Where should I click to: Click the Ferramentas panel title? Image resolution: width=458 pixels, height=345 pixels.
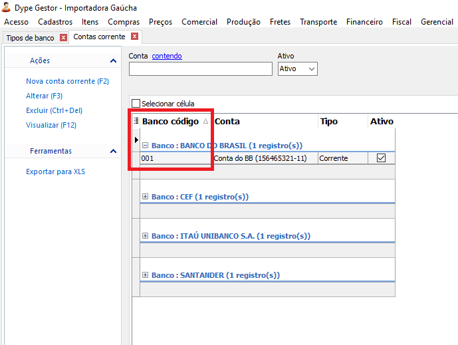tap(51, 151)
